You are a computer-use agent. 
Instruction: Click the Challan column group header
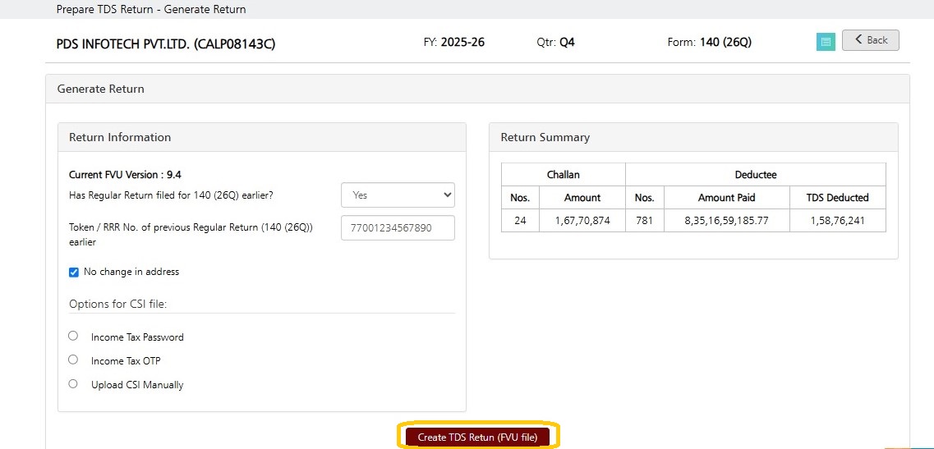564,175
